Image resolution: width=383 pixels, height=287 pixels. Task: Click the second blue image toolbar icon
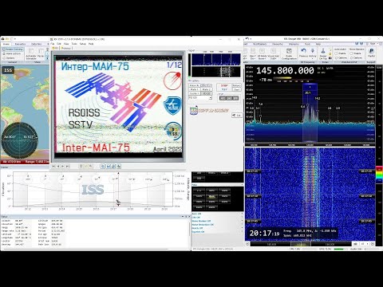click(x=109, y=167)
